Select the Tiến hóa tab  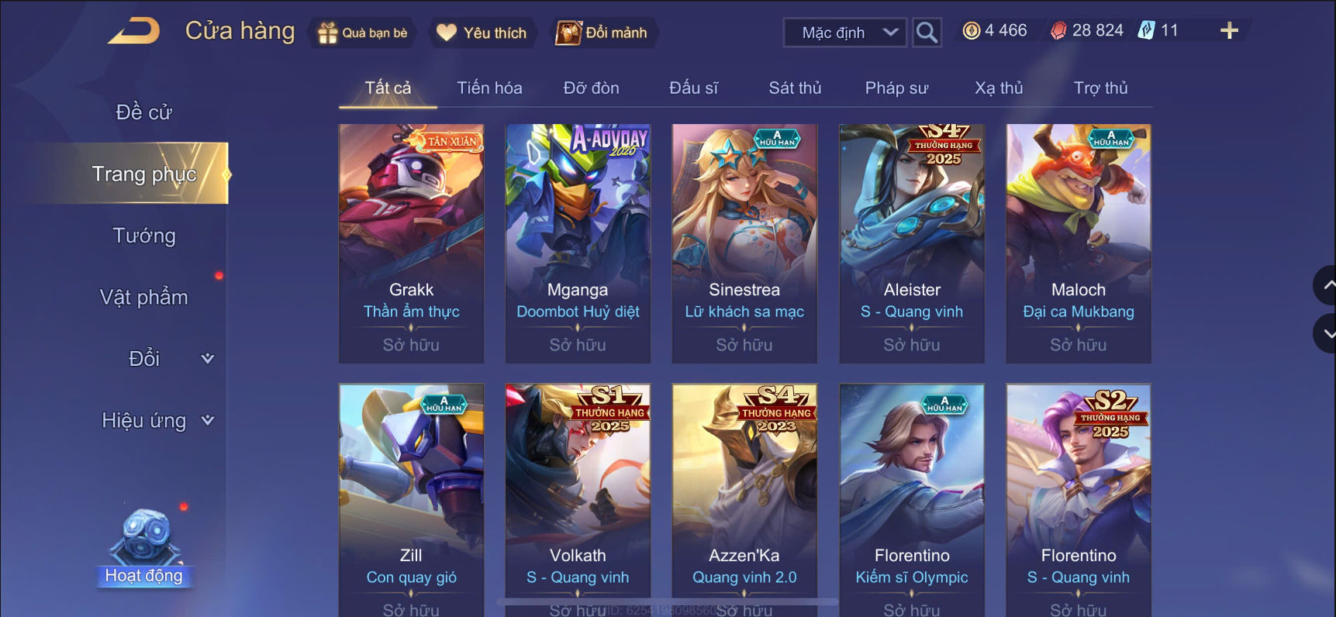coord(489,88)
